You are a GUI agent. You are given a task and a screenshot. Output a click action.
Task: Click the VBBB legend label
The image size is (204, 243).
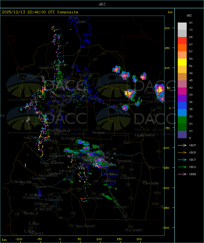point(192,174)
